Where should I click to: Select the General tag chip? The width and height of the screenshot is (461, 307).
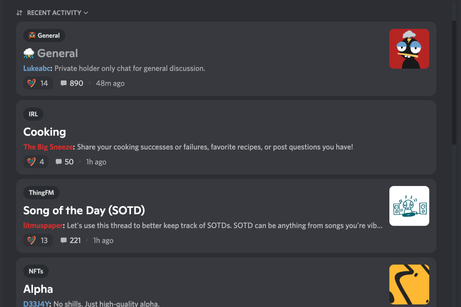tap(44, 36)
